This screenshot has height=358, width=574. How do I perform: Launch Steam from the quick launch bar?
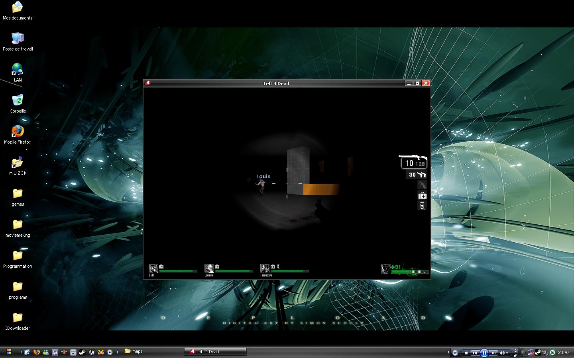[83, 352]
